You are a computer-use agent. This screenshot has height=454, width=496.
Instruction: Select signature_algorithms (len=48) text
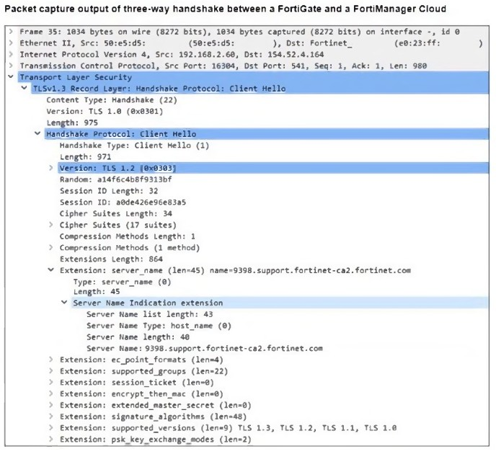[x=179, y=417]
